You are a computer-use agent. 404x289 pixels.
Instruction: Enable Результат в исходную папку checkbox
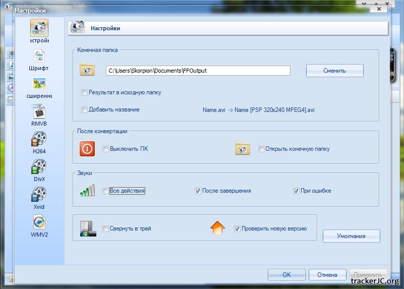pyautogui.click(x=85, y=93)
